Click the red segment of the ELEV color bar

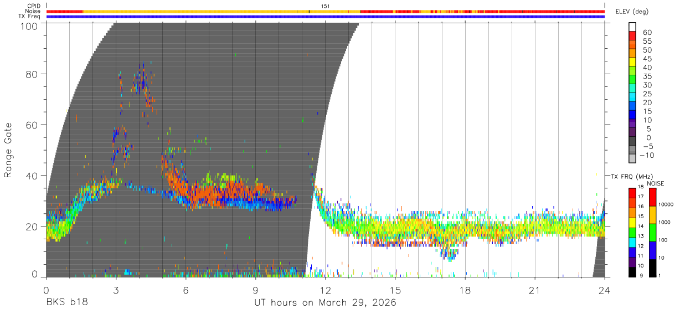pyautogui.click(x=633, y=37)
